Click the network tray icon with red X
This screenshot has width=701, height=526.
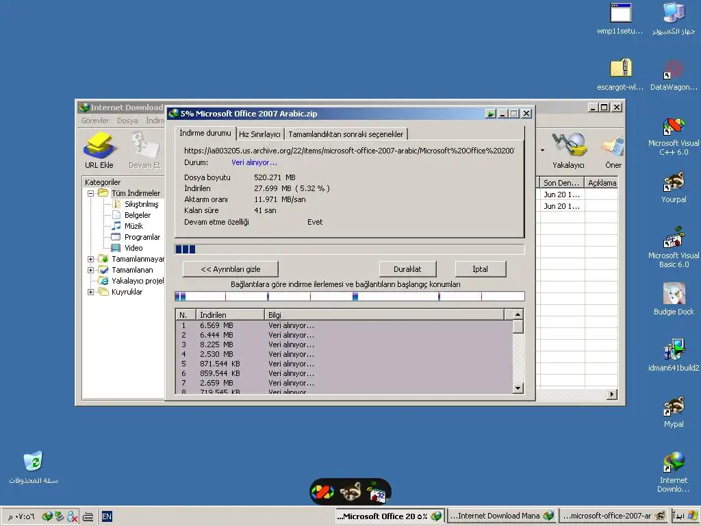point(72,516)
